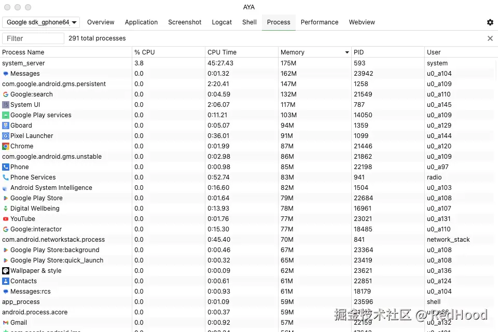Screen dimensions: 498x332
Task: Click CPU time 45:27.43
Action: 220,63
